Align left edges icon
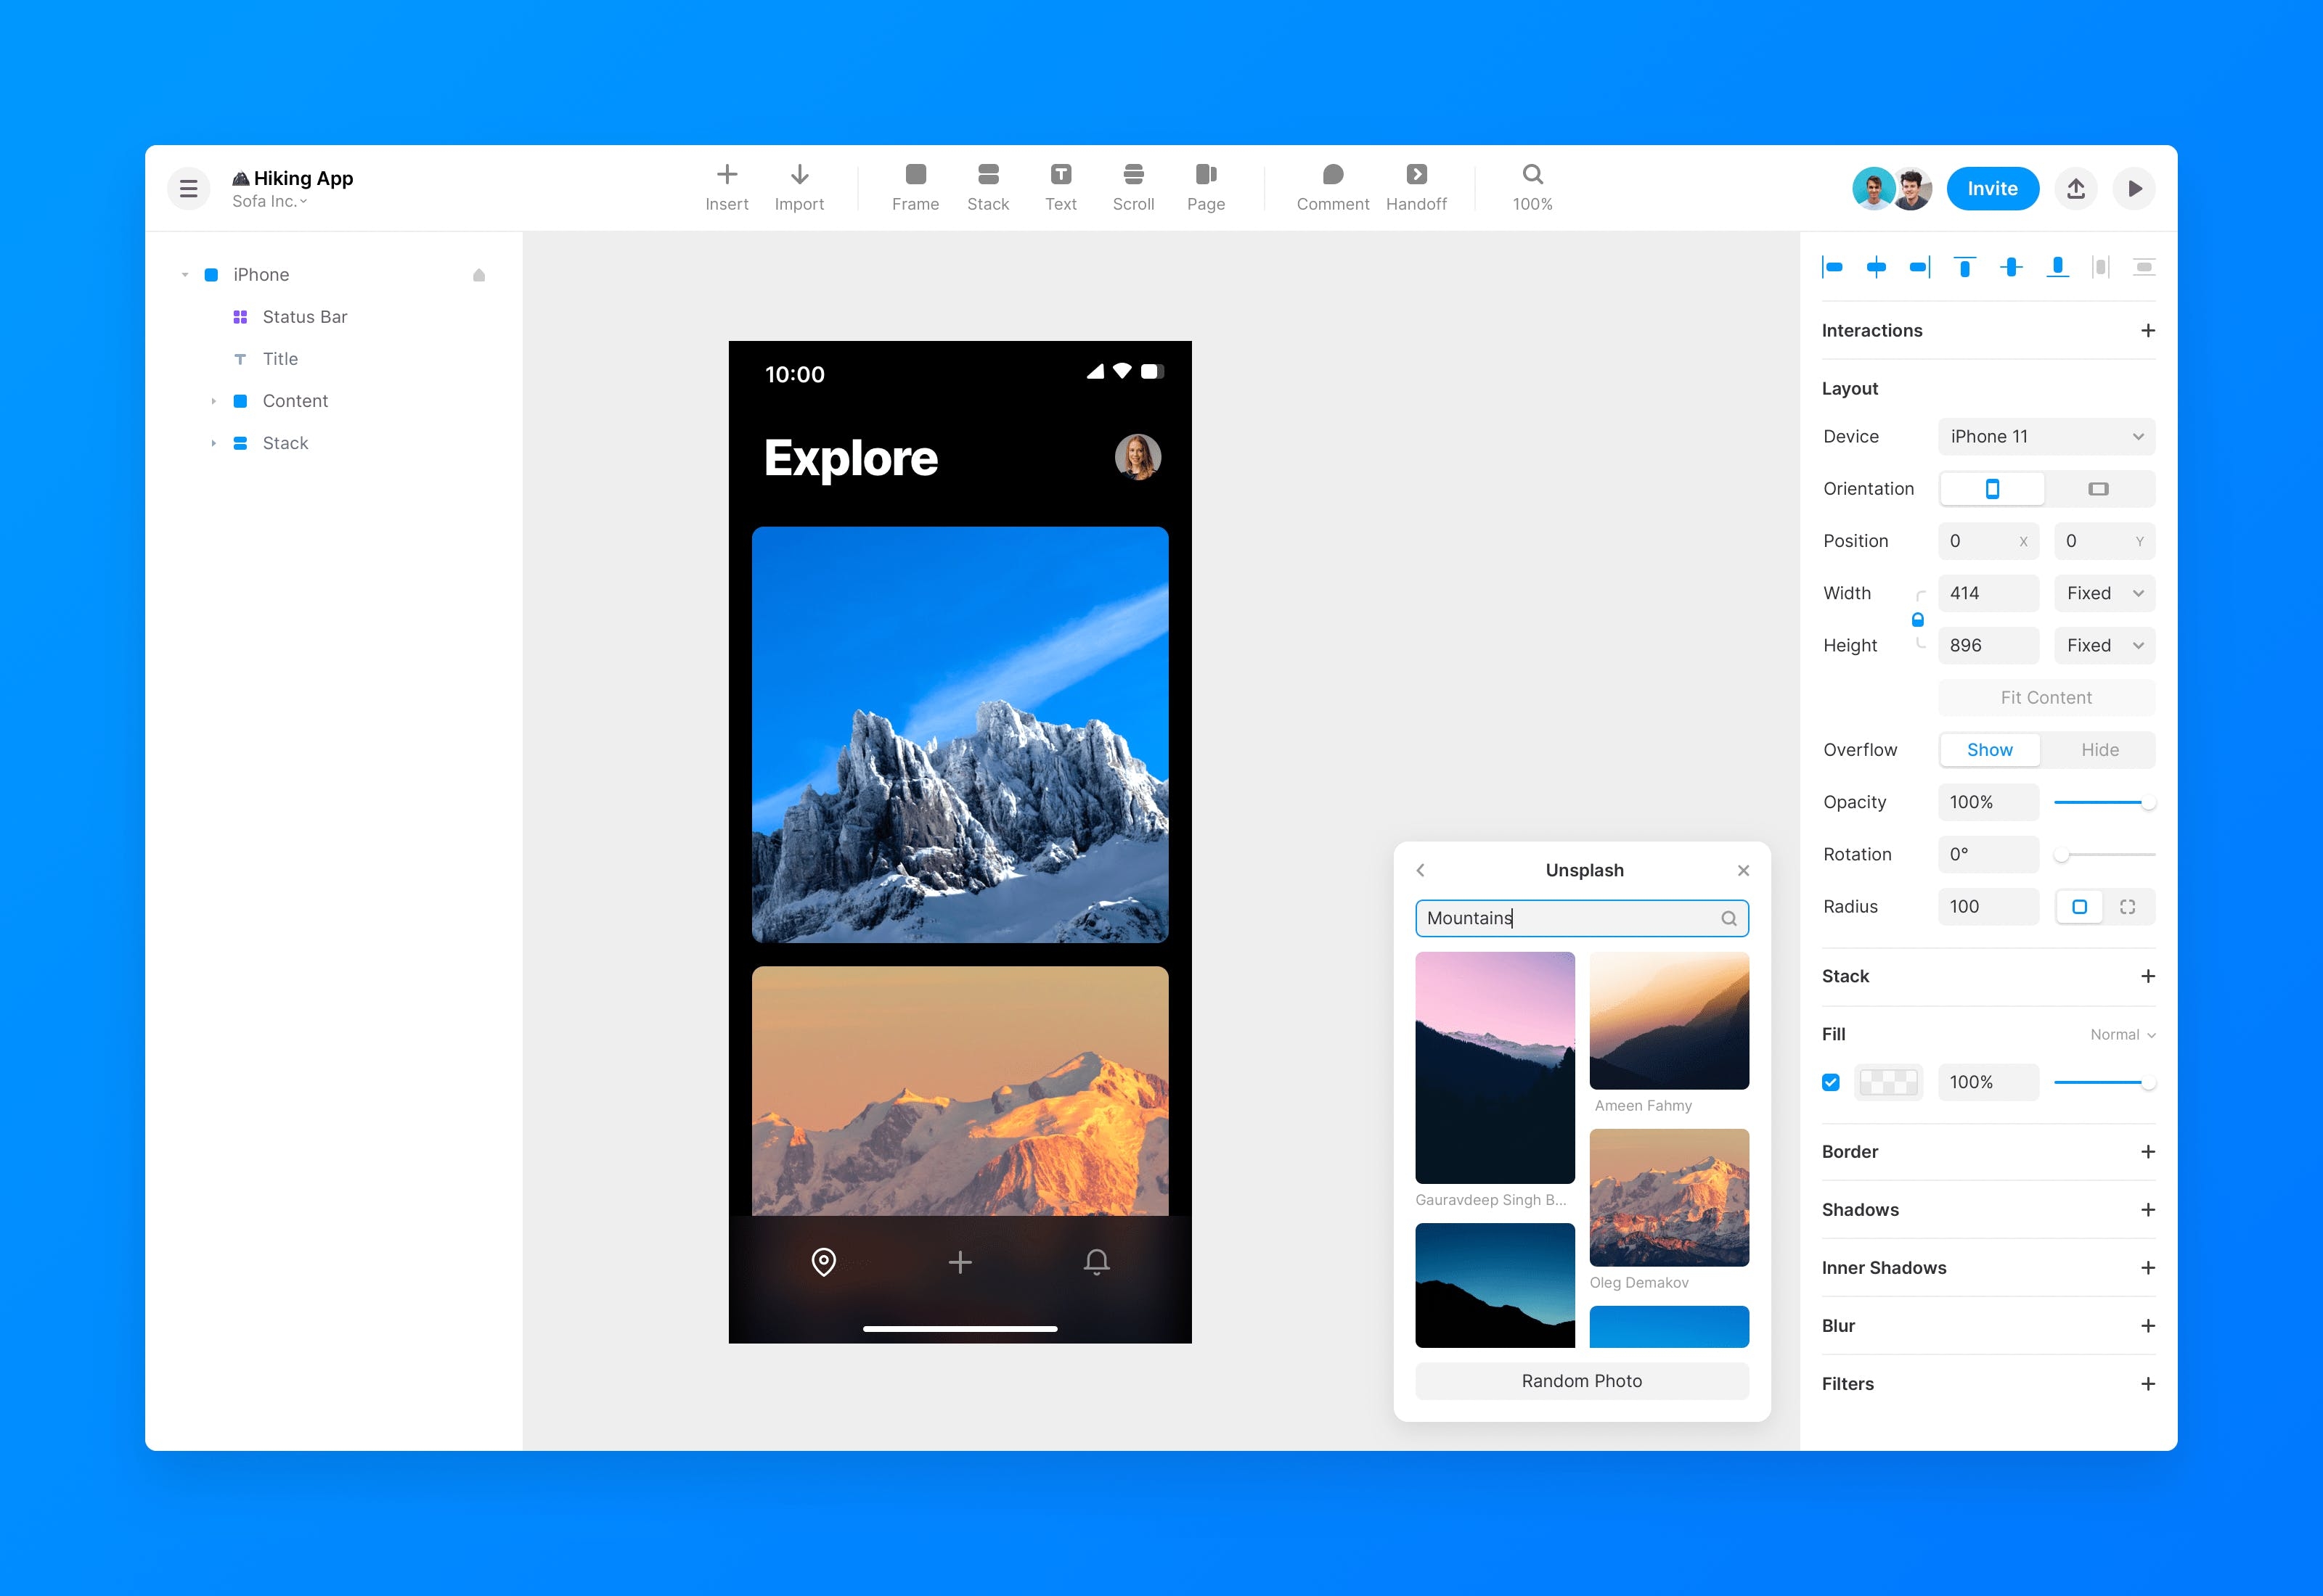2323x1596 pixels. point(1833,267)
